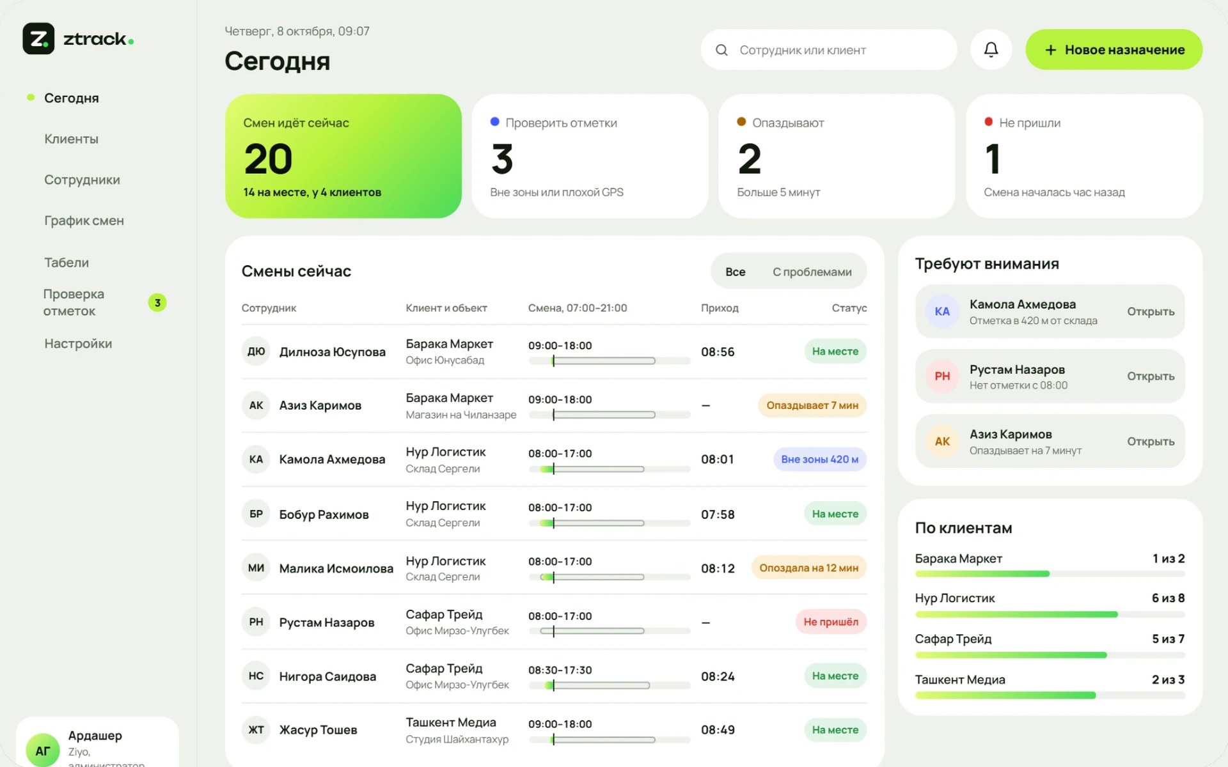Click На месте status for Жасур Тошев
This screenshot has height=767, width=1228.
835,729
